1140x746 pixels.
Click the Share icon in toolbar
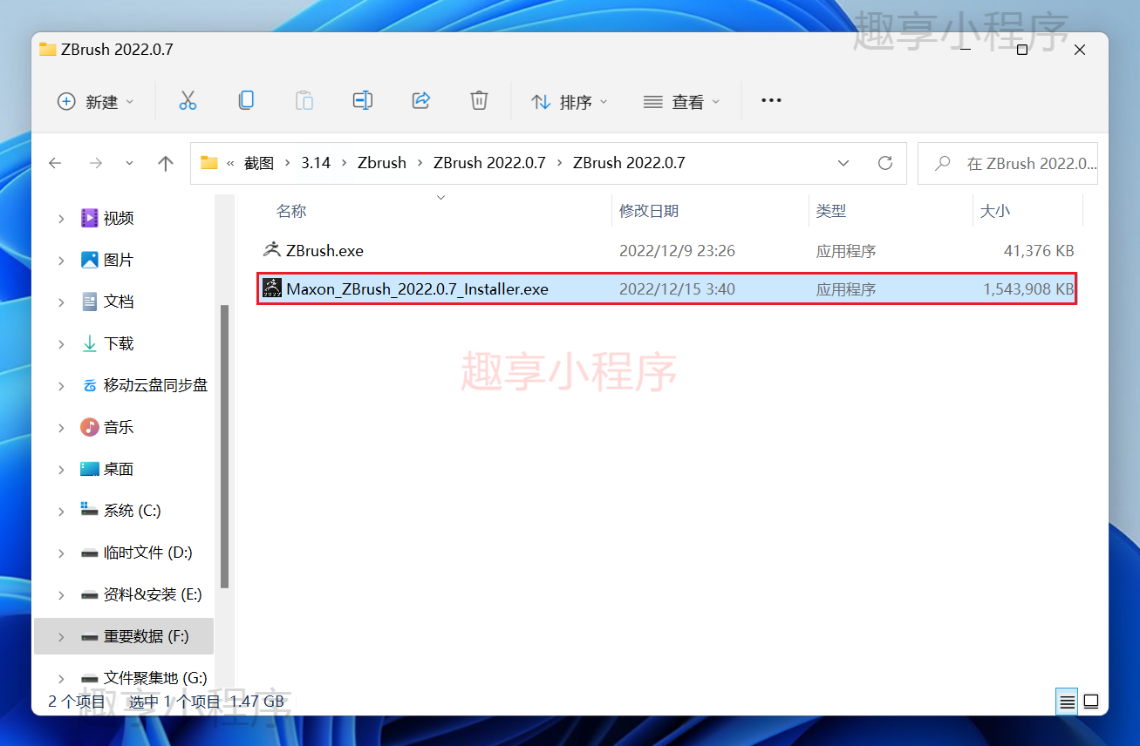coord(421,101)
